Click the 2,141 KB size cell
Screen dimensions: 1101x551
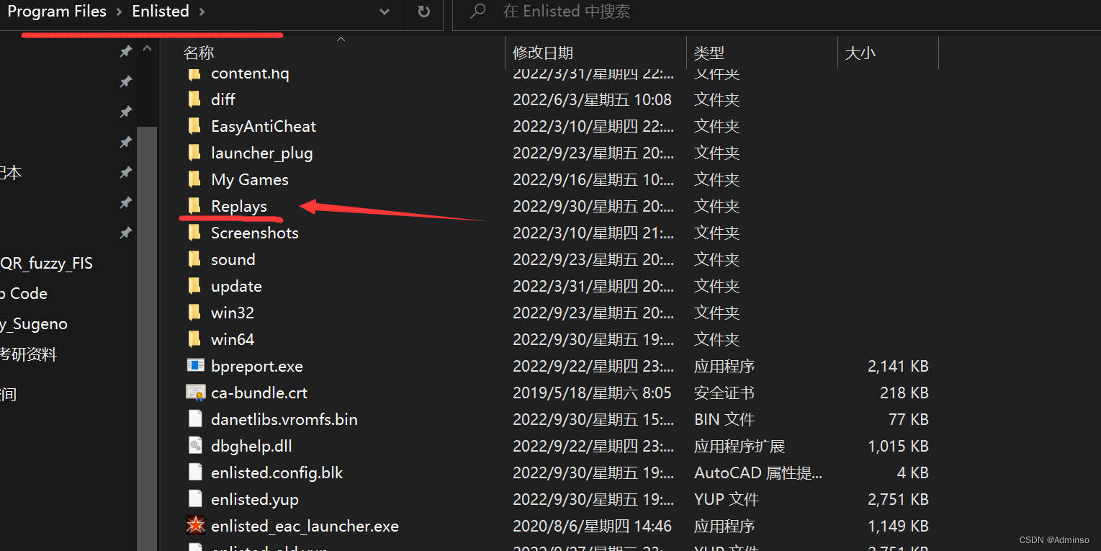(x=898, y=366)
